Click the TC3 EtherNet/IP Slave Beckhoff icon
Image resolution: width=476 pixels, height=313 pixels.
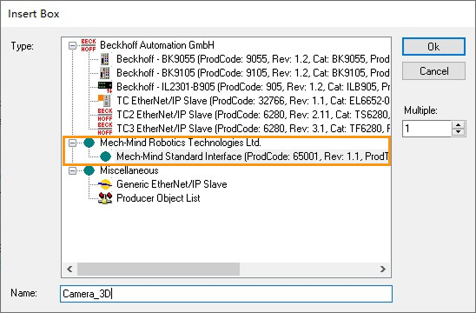click(x=105, y=129)
